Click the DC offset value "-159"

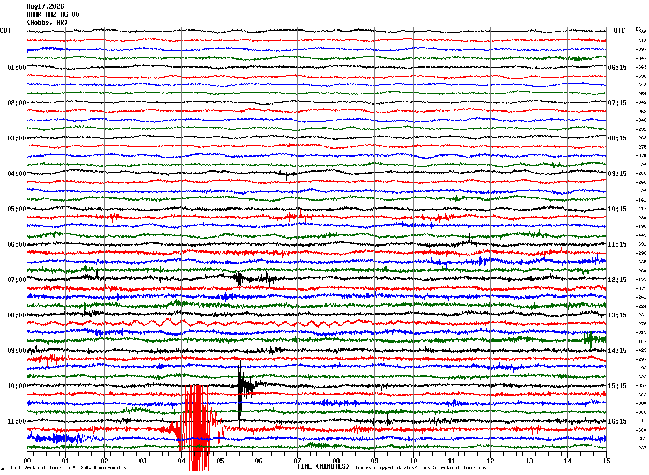[x=641, y=280]
